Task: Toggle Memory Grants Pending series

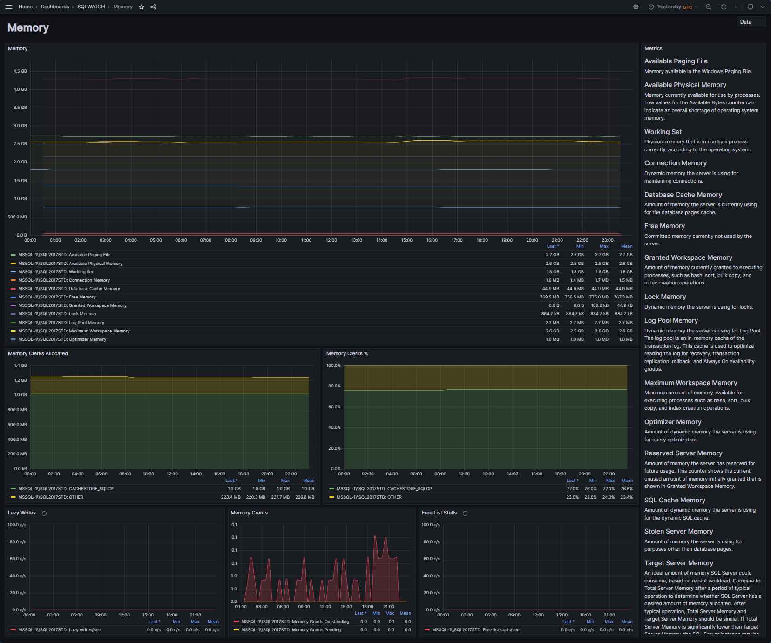Action: (291, 630)
